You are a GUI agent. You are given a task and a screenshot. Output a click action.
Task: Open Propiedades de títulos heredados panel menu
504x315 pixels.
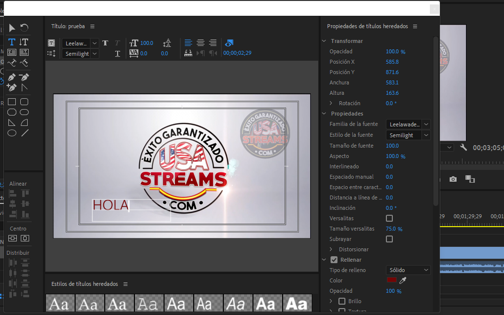click(415, 26)
